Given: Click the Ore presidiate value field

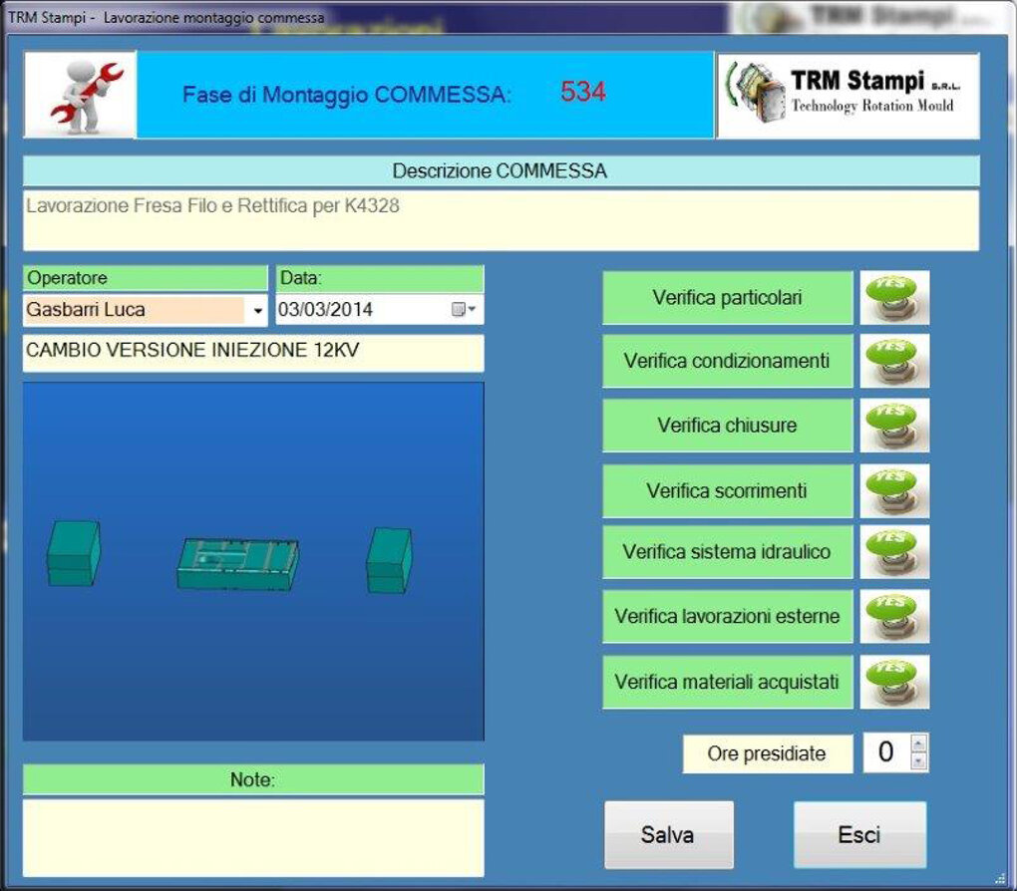Looking at the screenshot, I should (x=886, y=752).
